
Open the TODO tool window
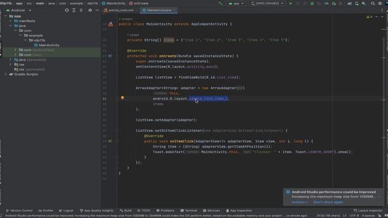coord(144,211)
